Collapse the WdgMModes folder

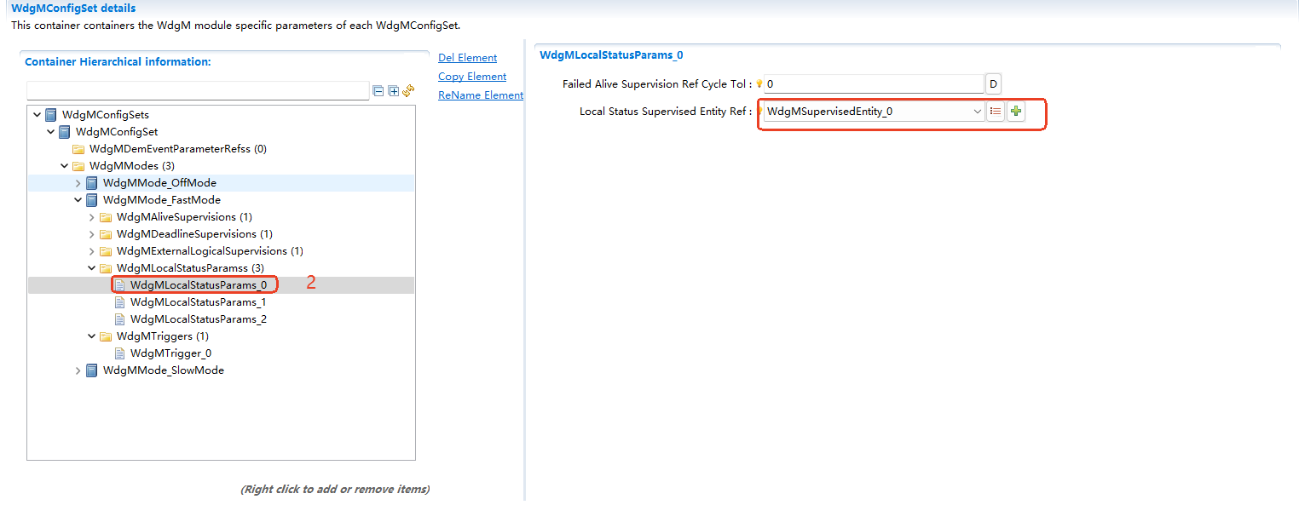click(x=63, y=165)
